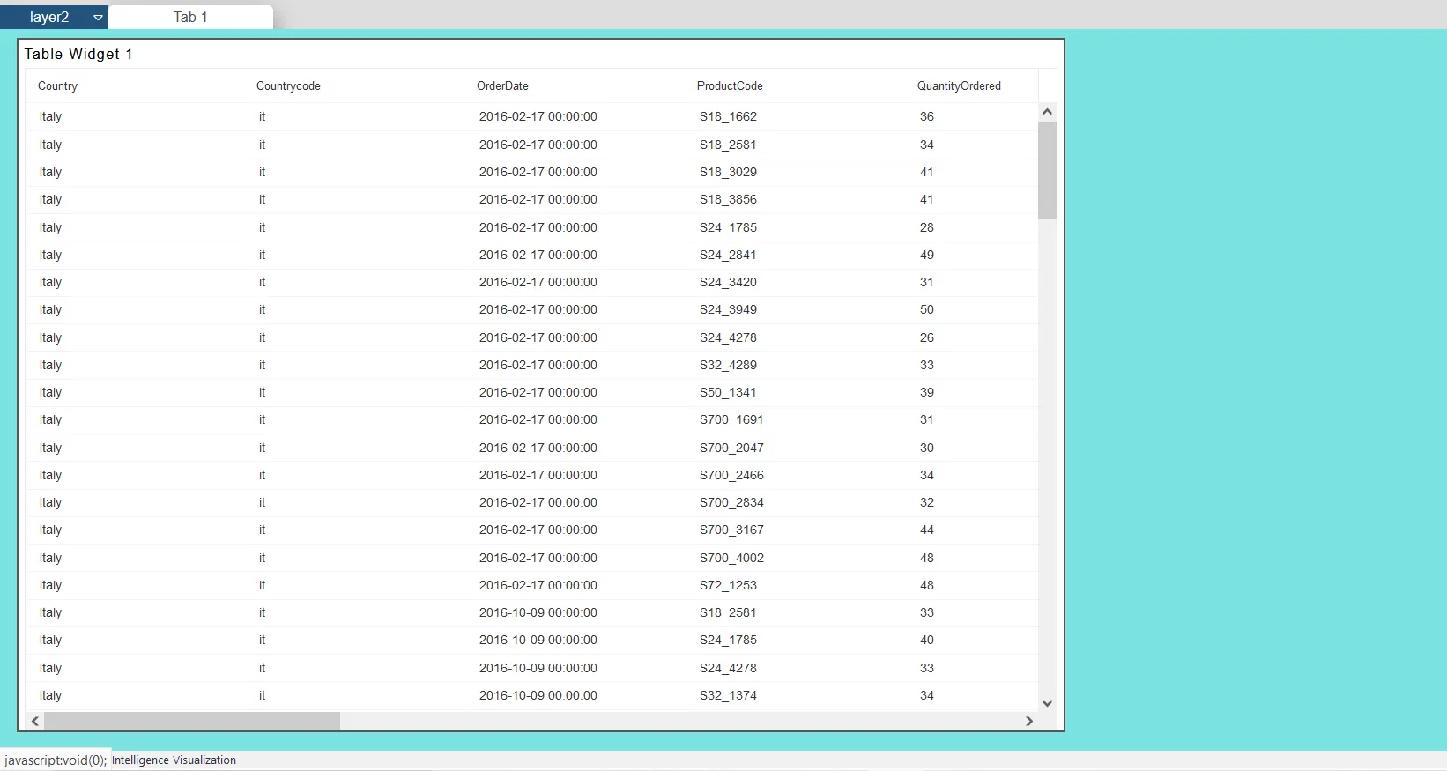Click quantity 50 for S24_3949
The width and height of the screenshot is (1447, 771).
coord(927,310)
